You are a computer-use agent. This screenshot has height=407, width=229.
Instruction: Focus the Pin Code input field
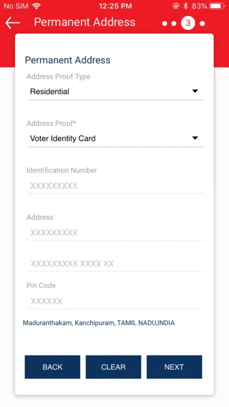(115, 301)
